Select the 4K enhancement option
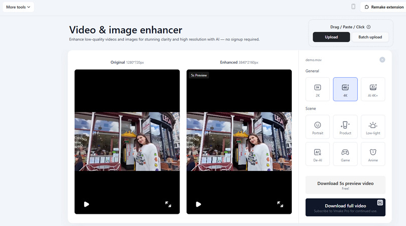The height and width of the screenshot is (226, 406). pos(345,89)
